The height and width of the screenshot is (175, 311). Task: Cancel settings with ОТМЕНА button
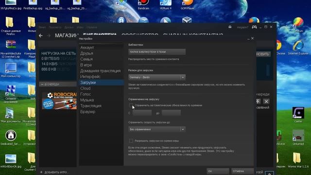coord(242,171)
